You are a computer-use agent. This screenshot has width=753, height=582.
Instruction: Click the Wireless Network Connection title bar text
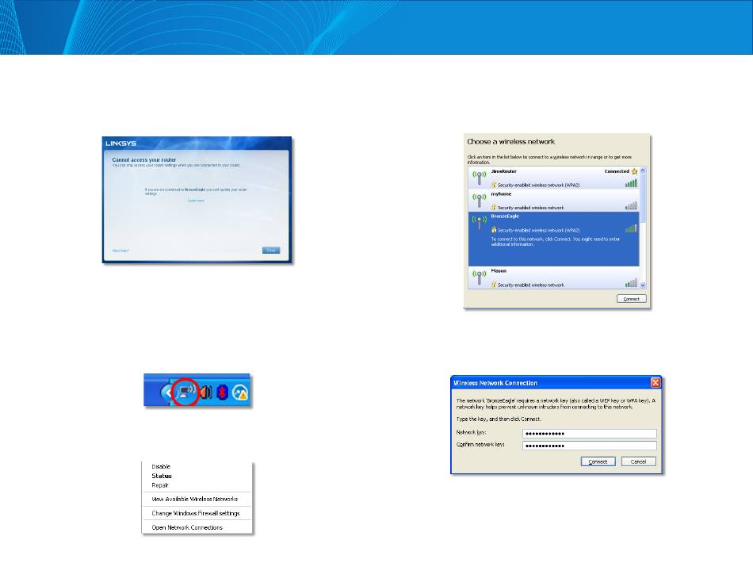[x=495, y=383]
